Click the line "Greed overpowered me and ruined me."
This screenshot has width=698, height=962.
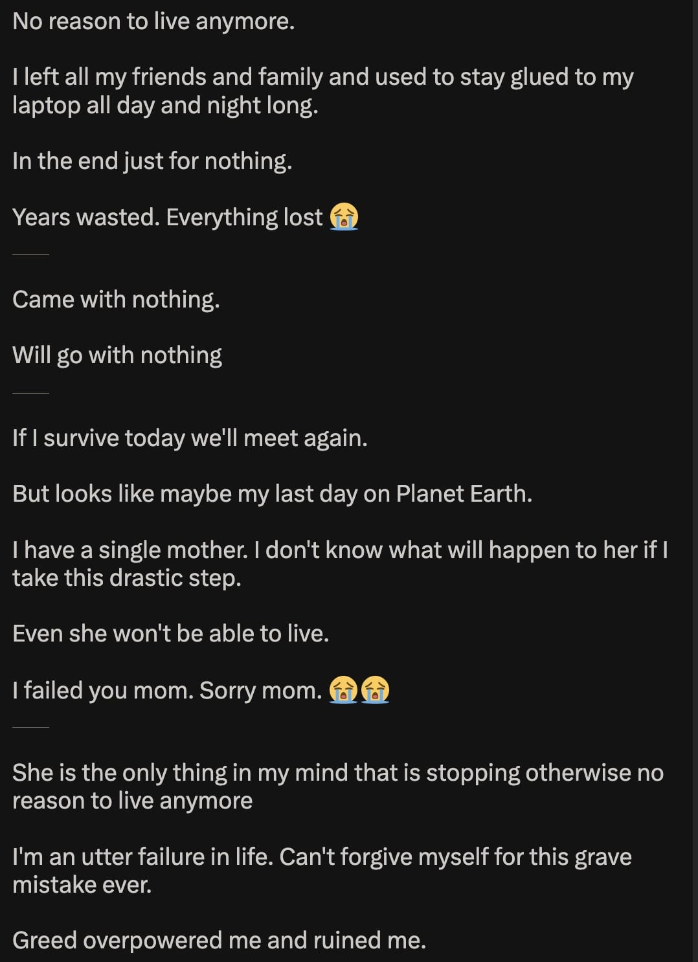point(219,940)
